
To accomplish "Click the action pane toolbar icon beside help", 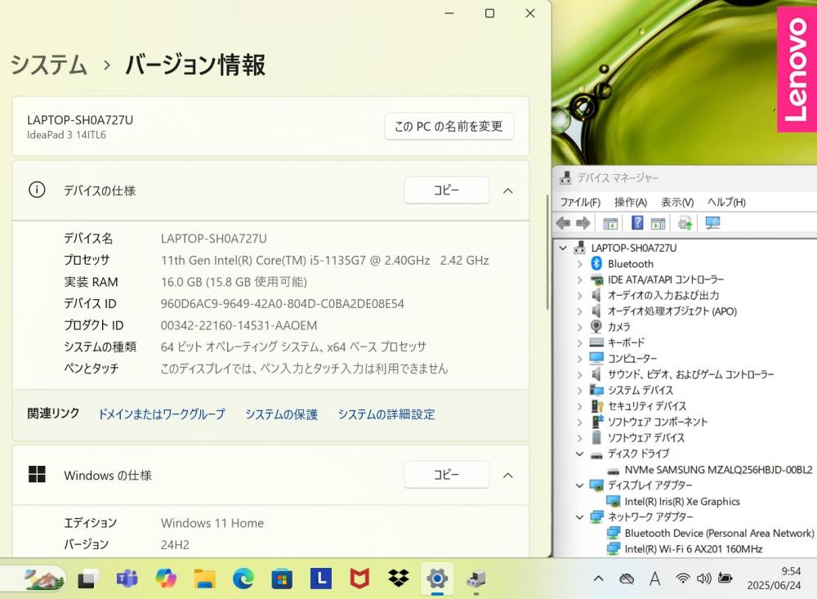I will [x=658, y=224].
